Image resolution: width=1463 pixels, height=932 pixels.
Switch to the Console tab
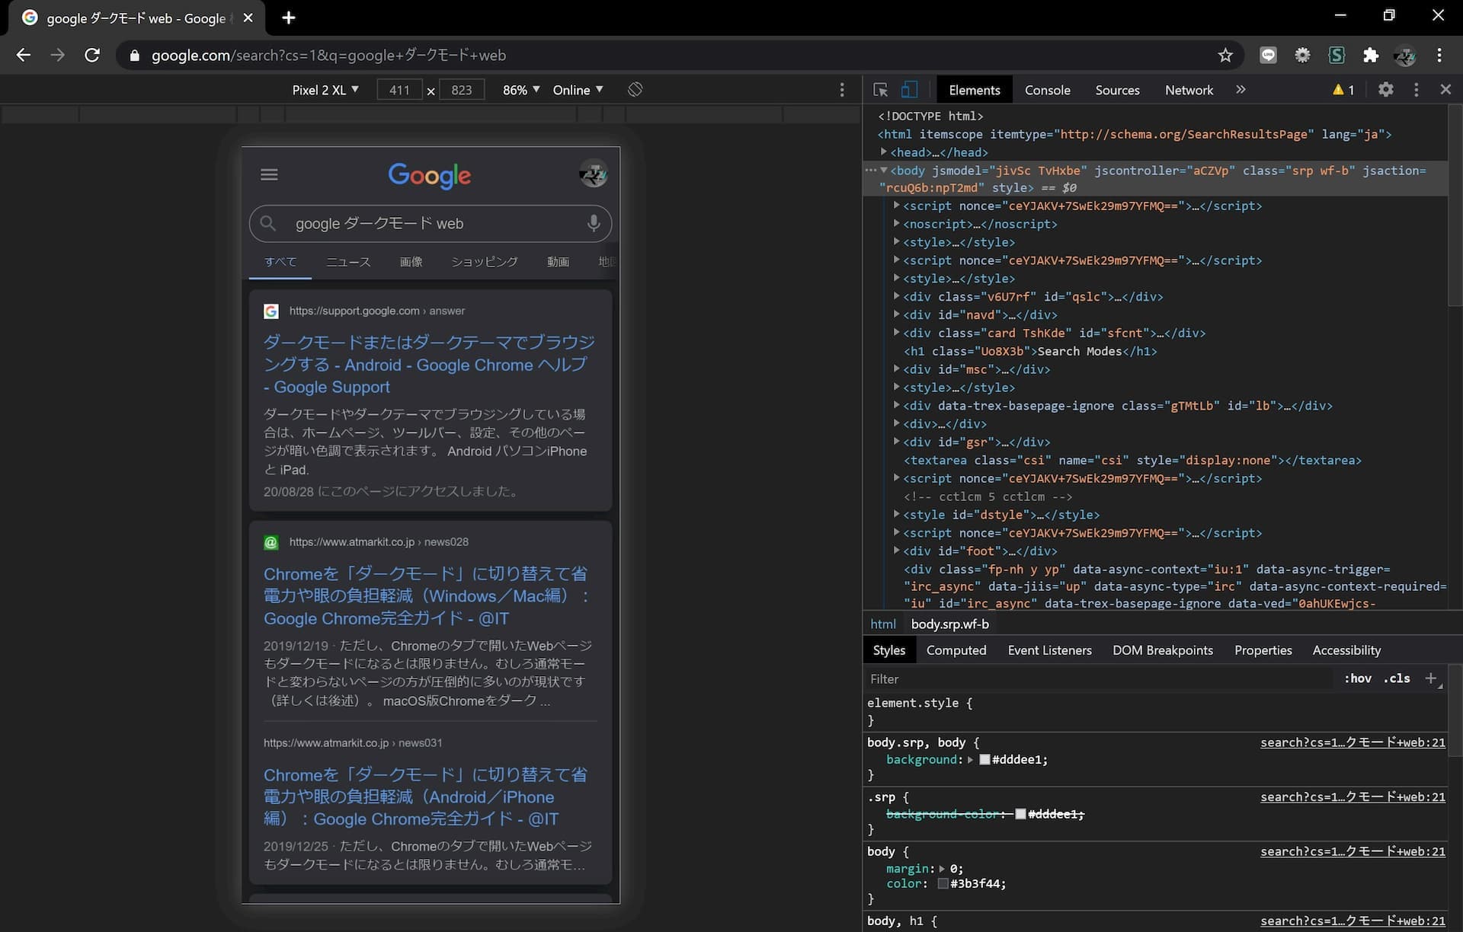[x=1047, y=90]
